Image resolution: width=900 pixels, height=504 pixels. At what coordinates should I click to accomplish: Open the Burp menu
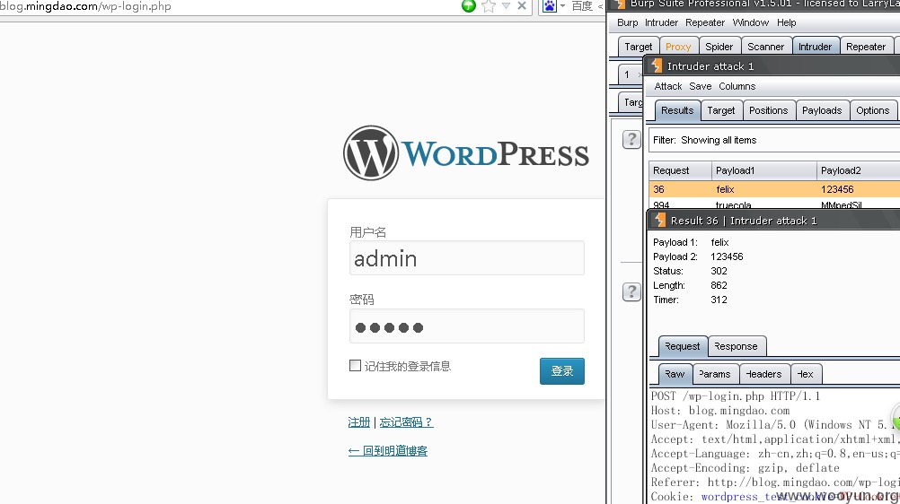[x=627, y=23]
